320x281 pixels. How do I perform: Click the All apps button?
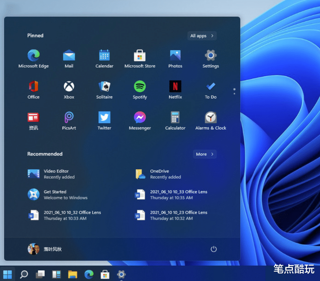[x=202, y=36]
